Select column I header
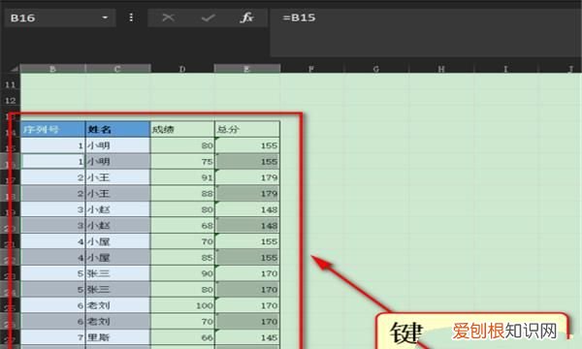This screenshot has height=349, width=582. pyautogui.click(x=505, y=69)
